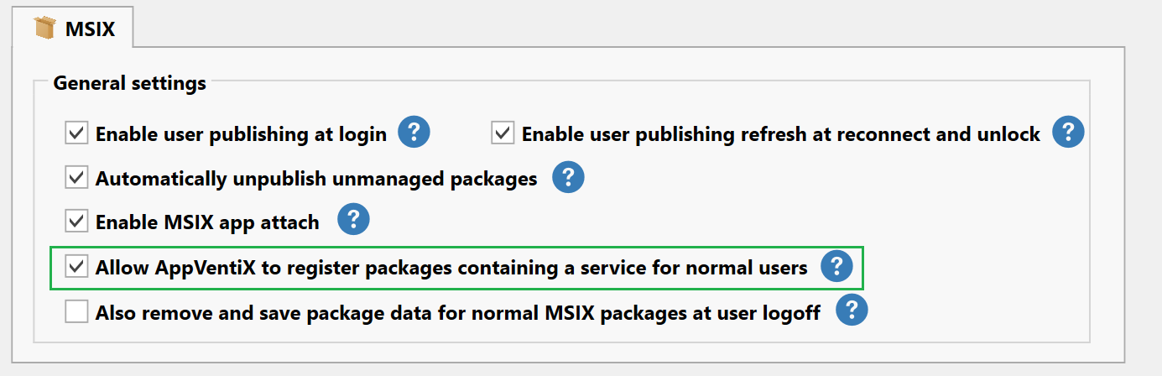Click help icon for user publishing at login

(x=414, y=133)
